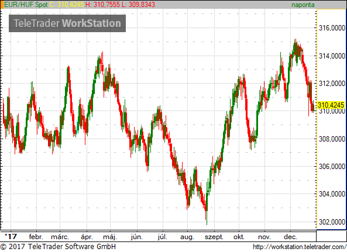The height and width of the screenshot is (252, 347).
Task: Click the yellow 310,4245 current price tag
Action: (x=331, y=105)
